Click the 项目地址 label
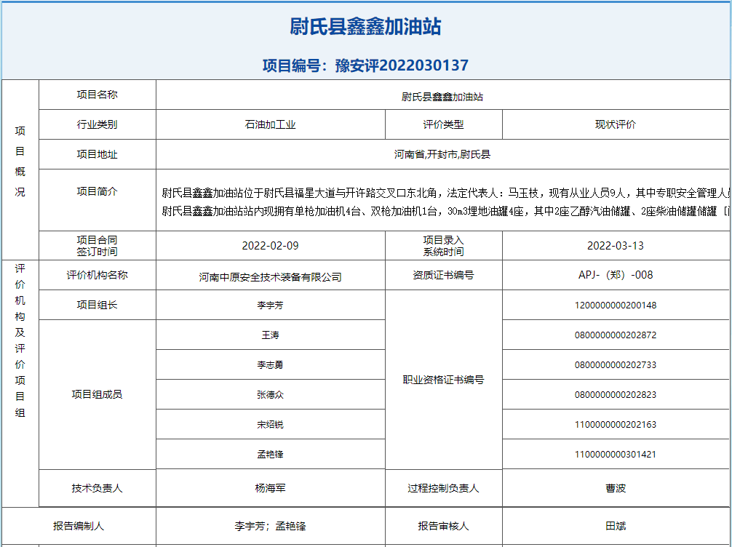 97,154
